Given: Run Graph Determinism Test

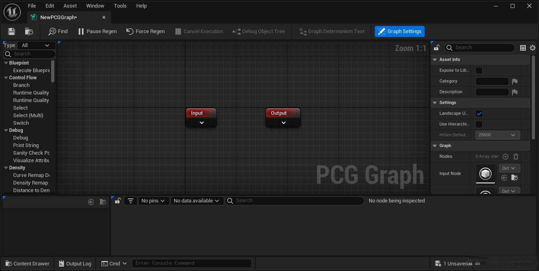Looking at the screenshot, I should coord(332,31).
